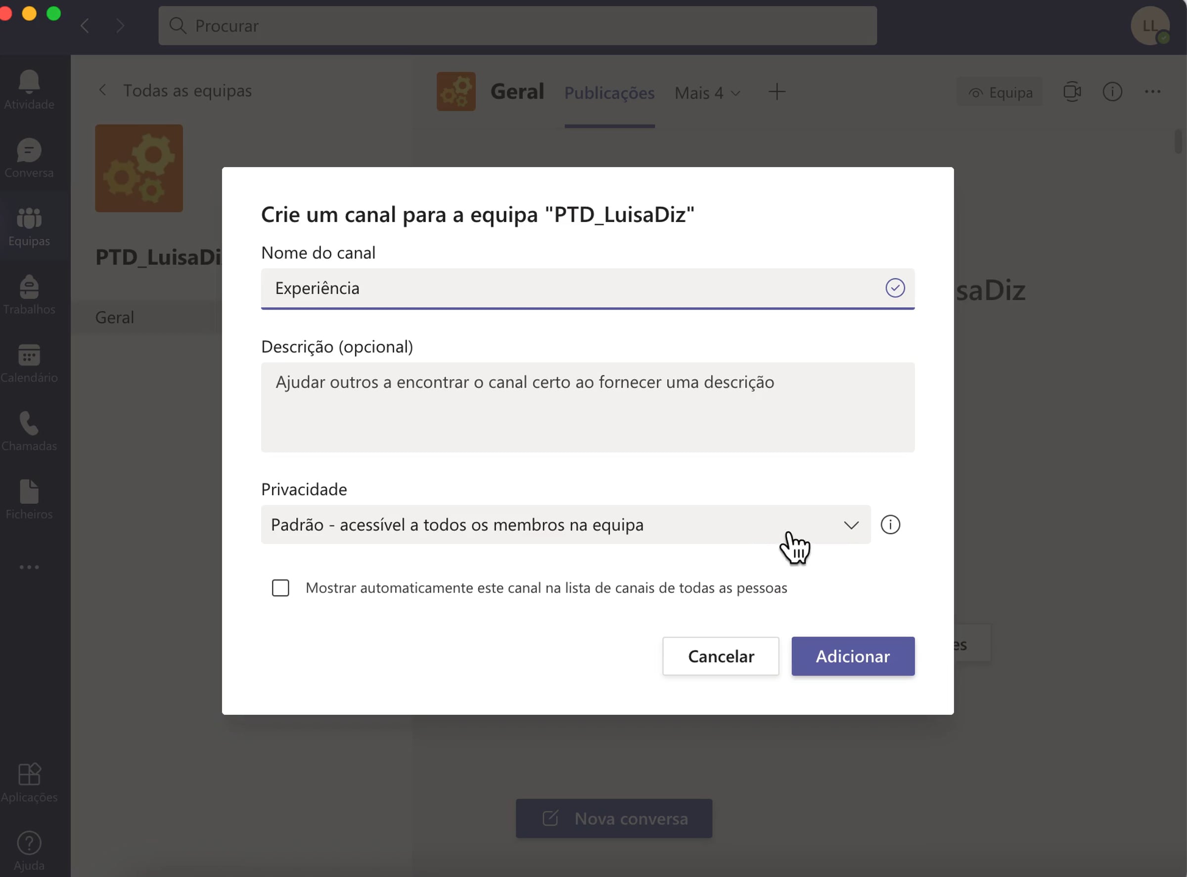Enable automatically showing channel for everyone
The width and height of the screenshot is (1187, 877).
point(280,588)
